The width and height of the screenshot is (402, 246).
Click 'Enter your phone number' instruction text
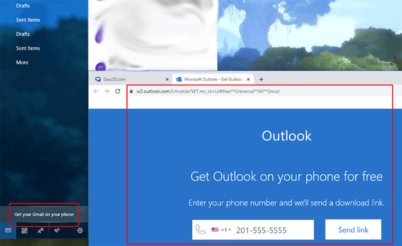click(x=286, y=203)
